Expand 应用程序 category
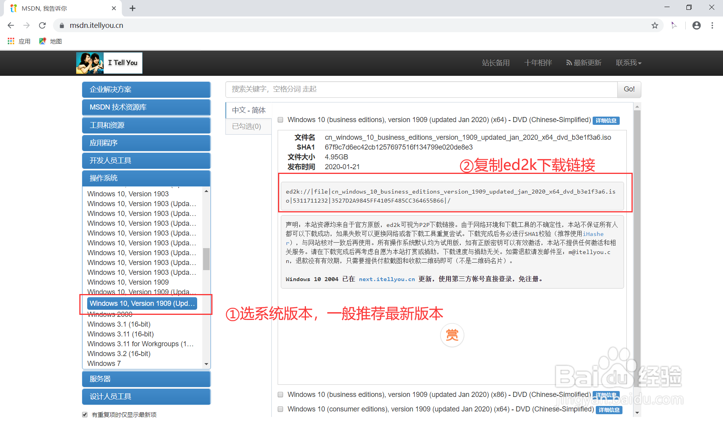The height and width of the screenshot is (424, 723). pyautogui.click(x=146, y=143)
